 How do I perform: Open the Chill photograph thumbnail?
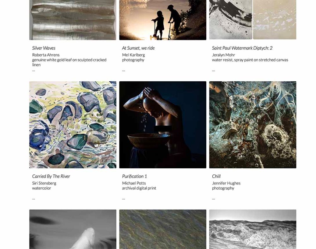253,125
